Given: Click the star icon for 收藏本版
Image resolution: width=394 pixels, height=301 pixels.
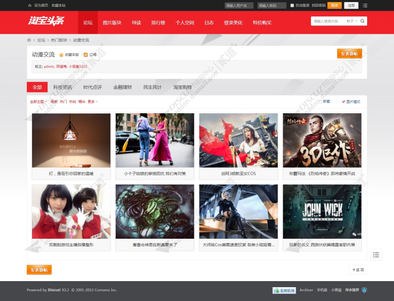Looking at the screenshot, I should (x=61, y=55).
